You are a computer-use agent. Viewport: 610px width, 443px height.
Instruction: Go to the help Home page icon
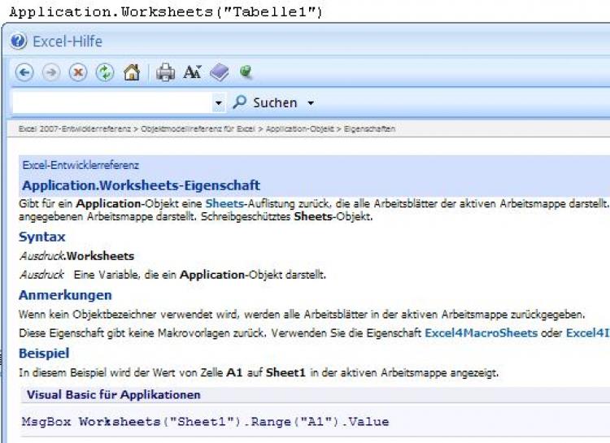132,72
